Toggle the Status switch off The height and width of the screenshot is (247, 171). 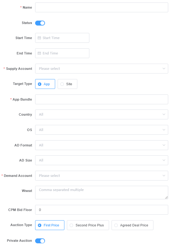(x=40, y=23)
